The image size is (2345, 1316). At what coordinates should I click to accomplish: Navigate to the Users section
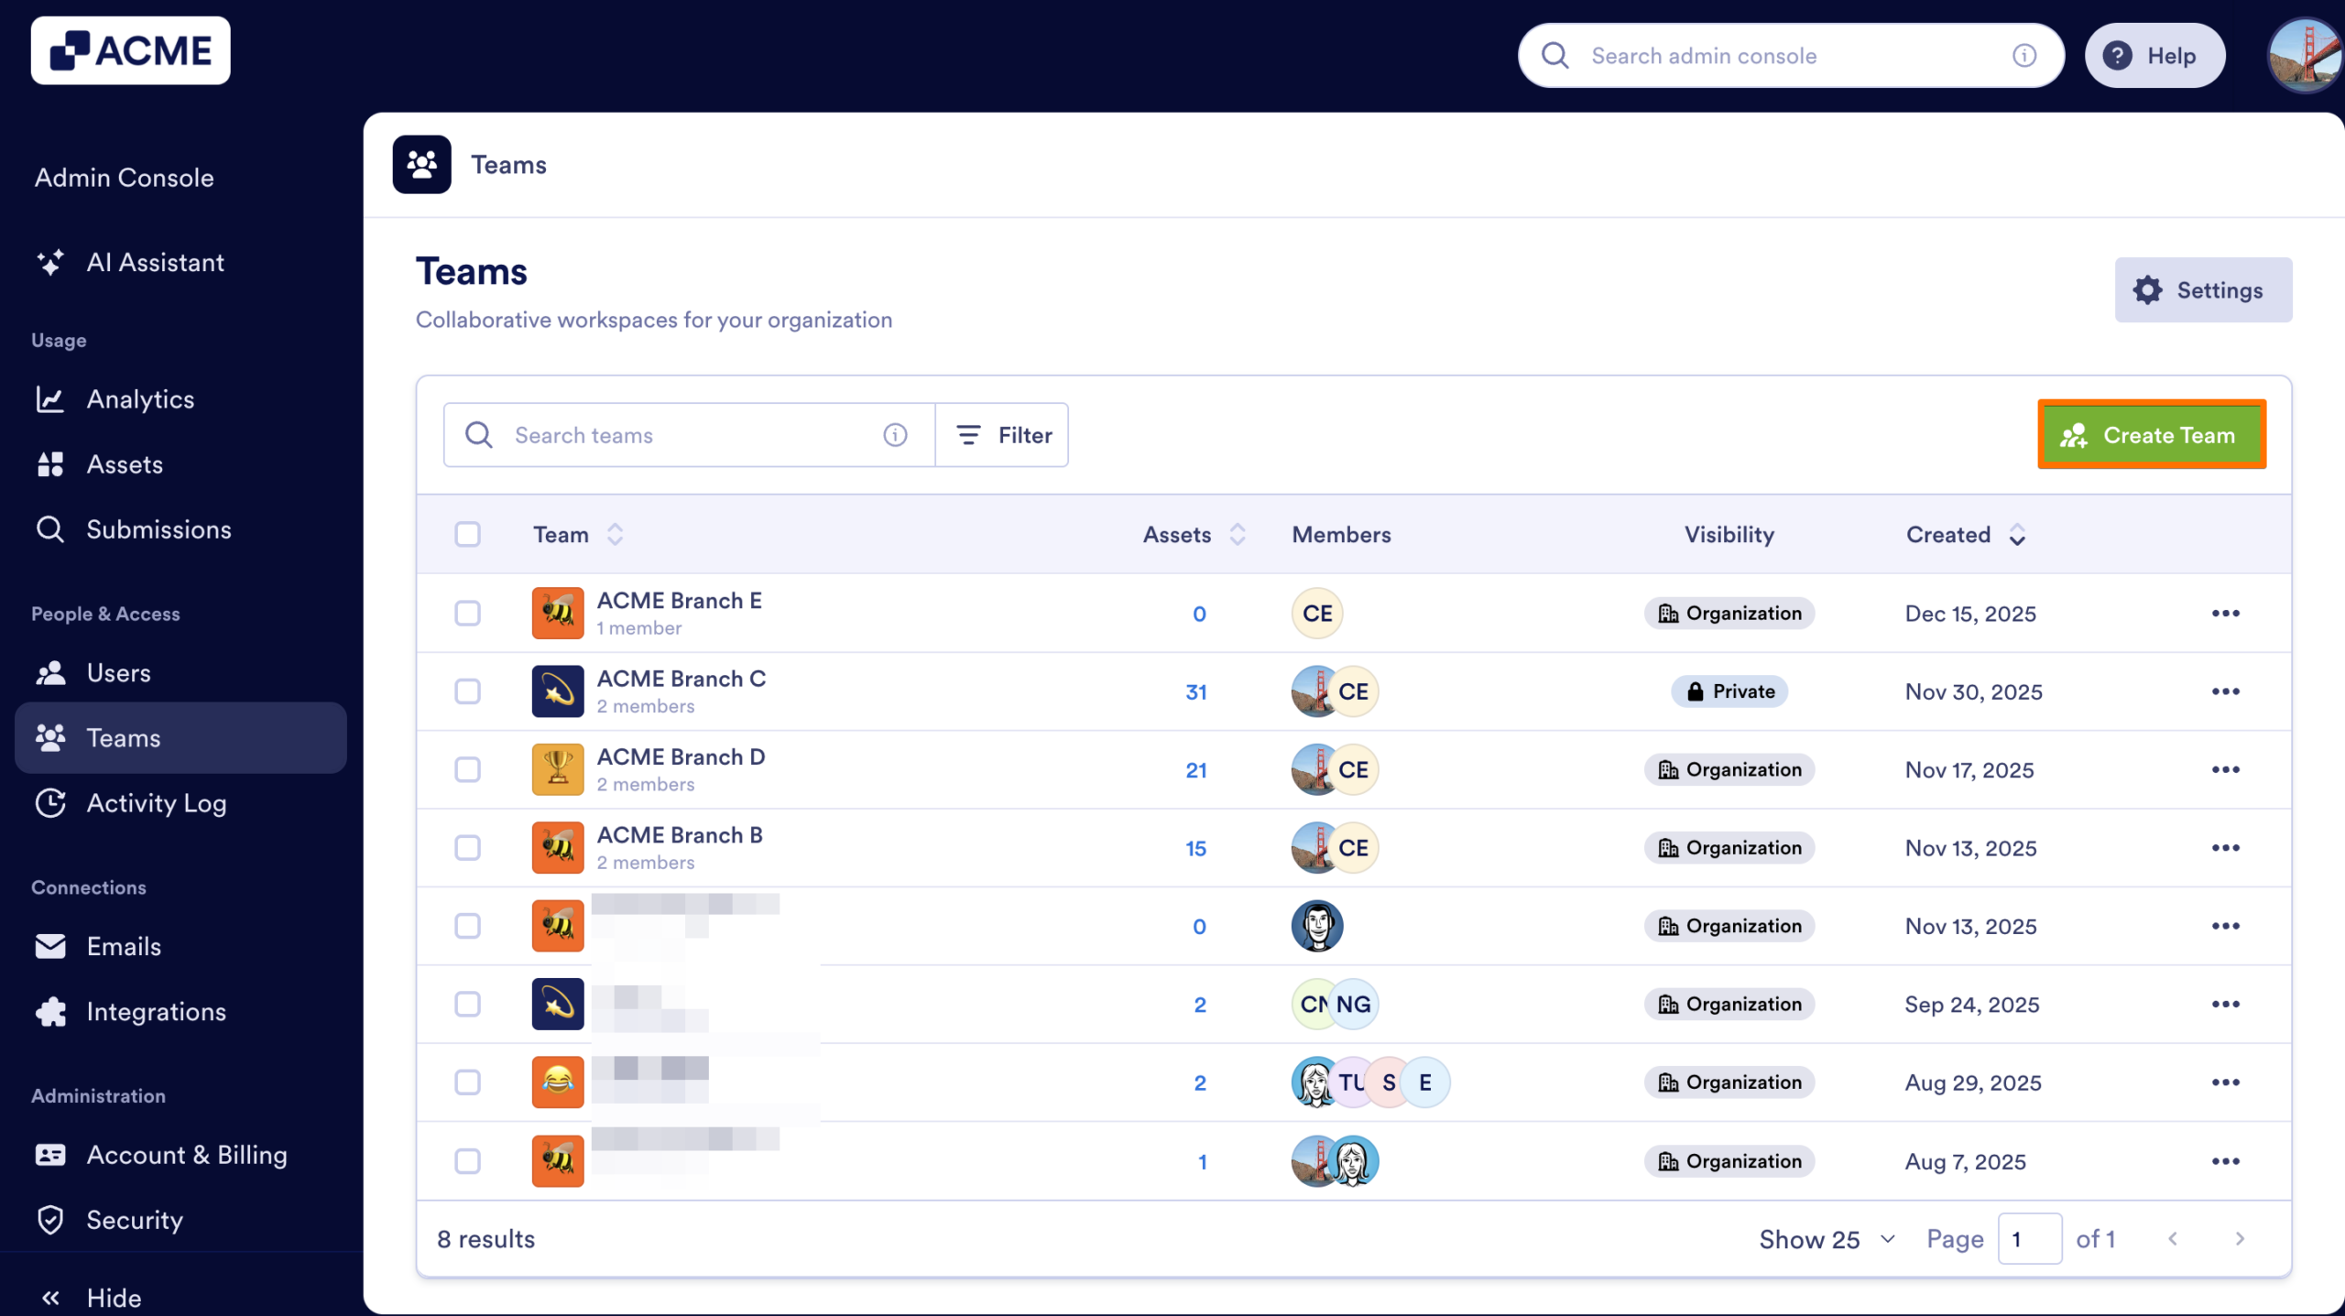point(118,672)
